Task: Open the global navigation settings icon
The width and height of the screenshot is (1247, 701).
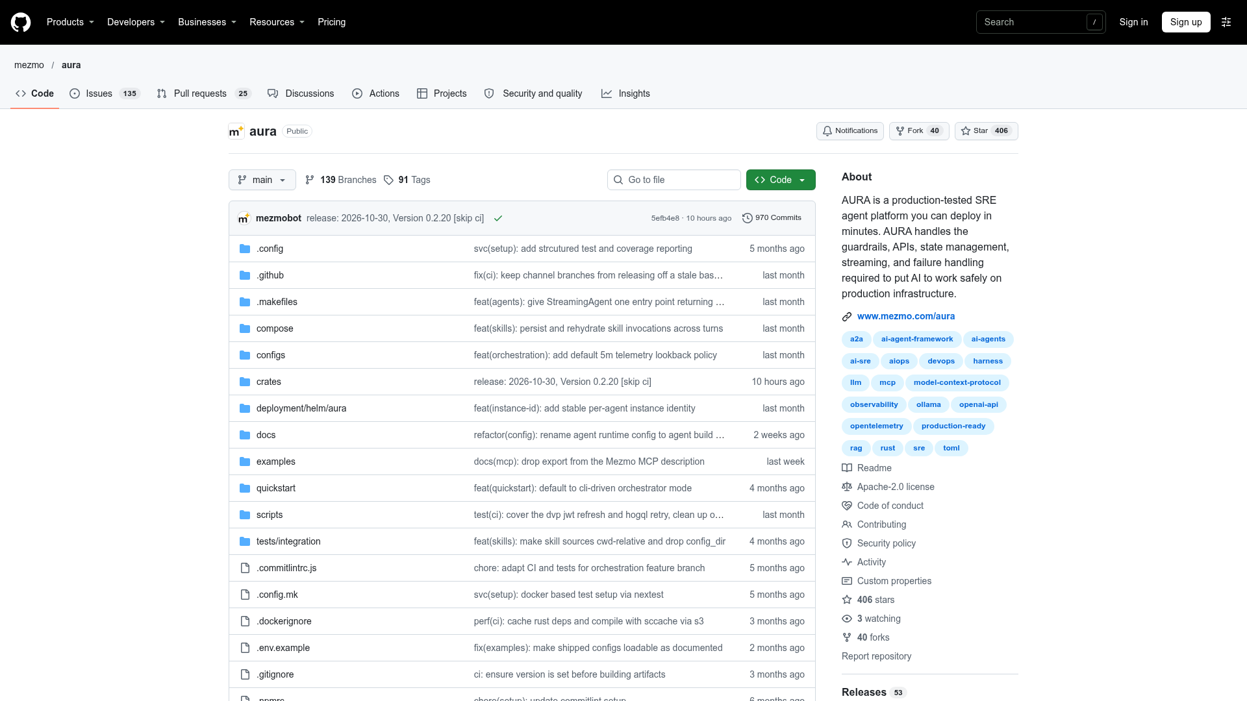Action: [x=1226, y=22]
